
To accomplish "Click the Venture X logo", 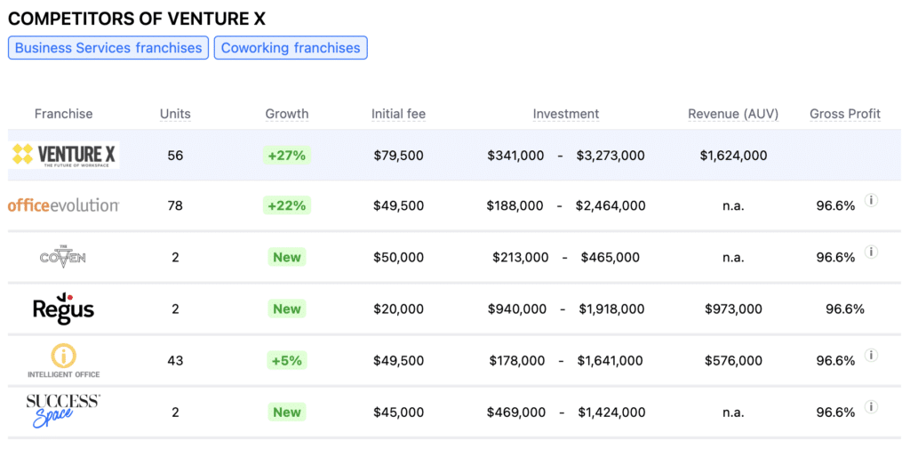I will tap(64, 155).
